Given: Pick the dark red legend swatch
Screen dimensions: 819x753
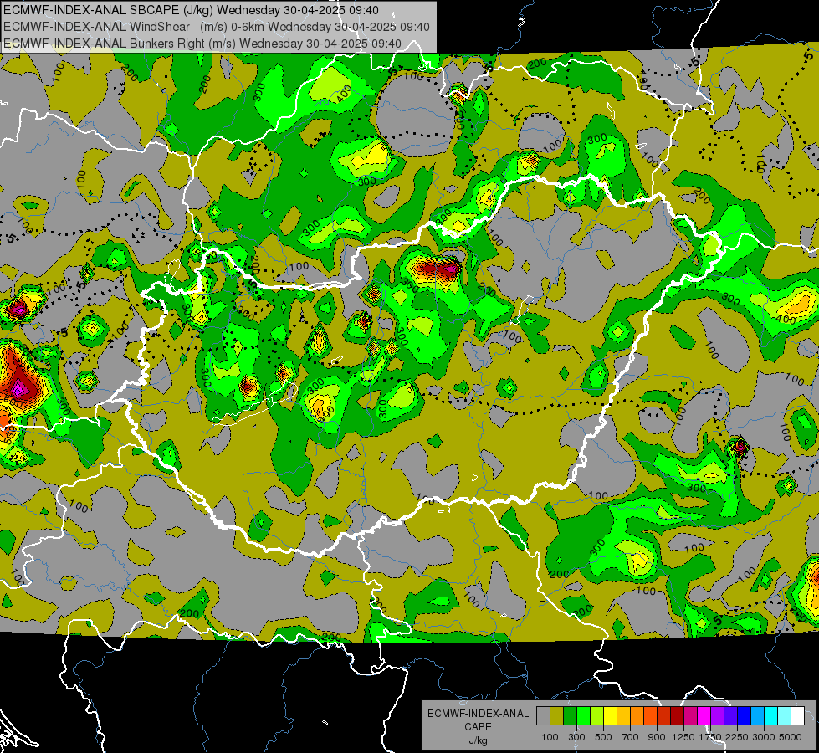Looking at the screenshot, I should [x=677, y=715].
